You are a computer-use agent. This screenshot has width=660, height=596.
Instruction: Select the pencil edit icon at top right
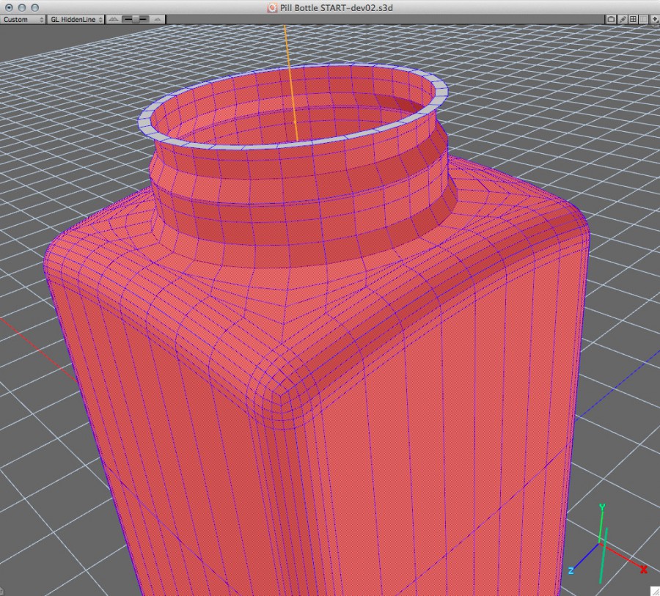coord(623,19)
